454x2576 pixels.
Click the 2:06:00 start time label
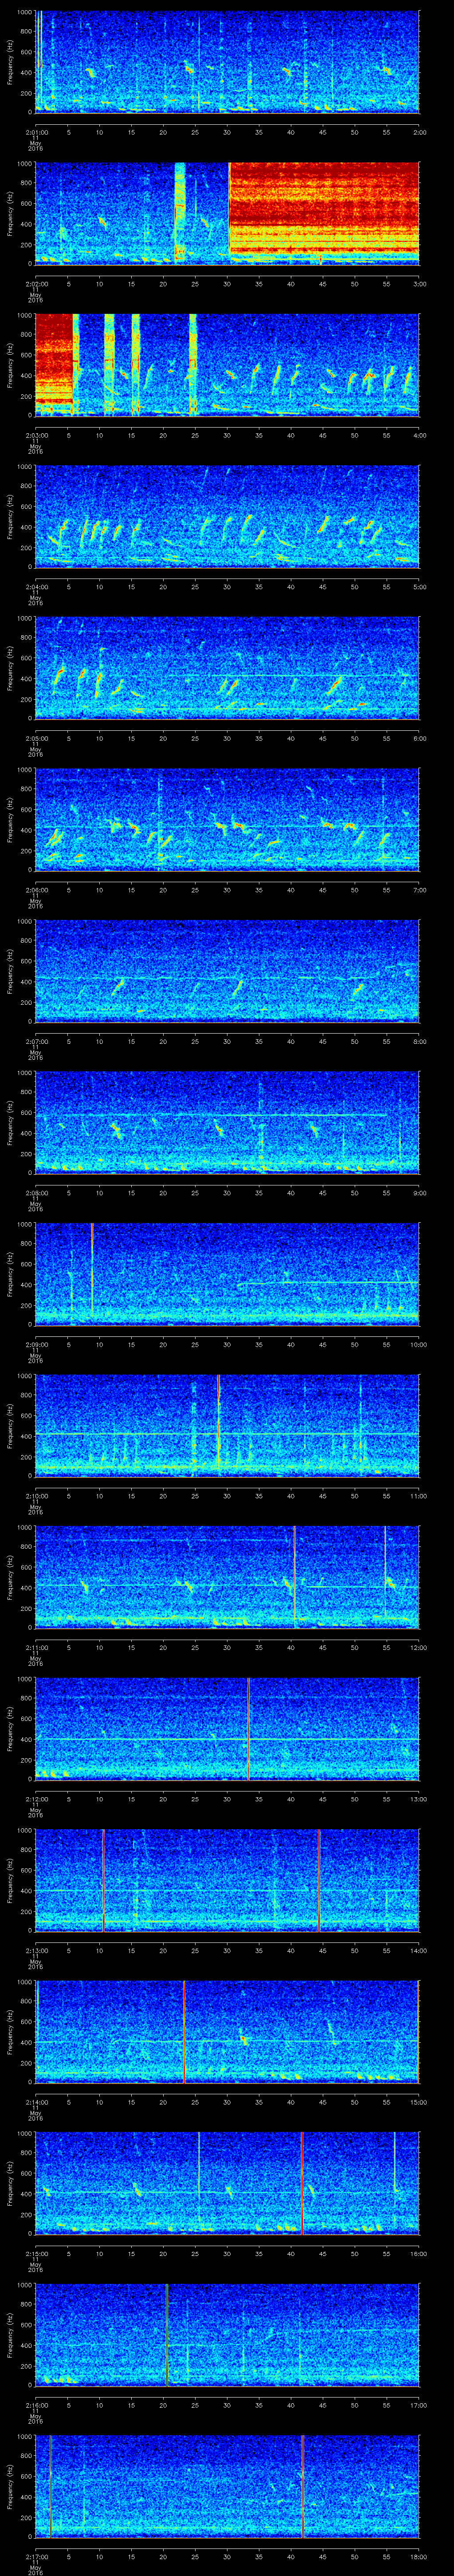(x=36, y=890)
